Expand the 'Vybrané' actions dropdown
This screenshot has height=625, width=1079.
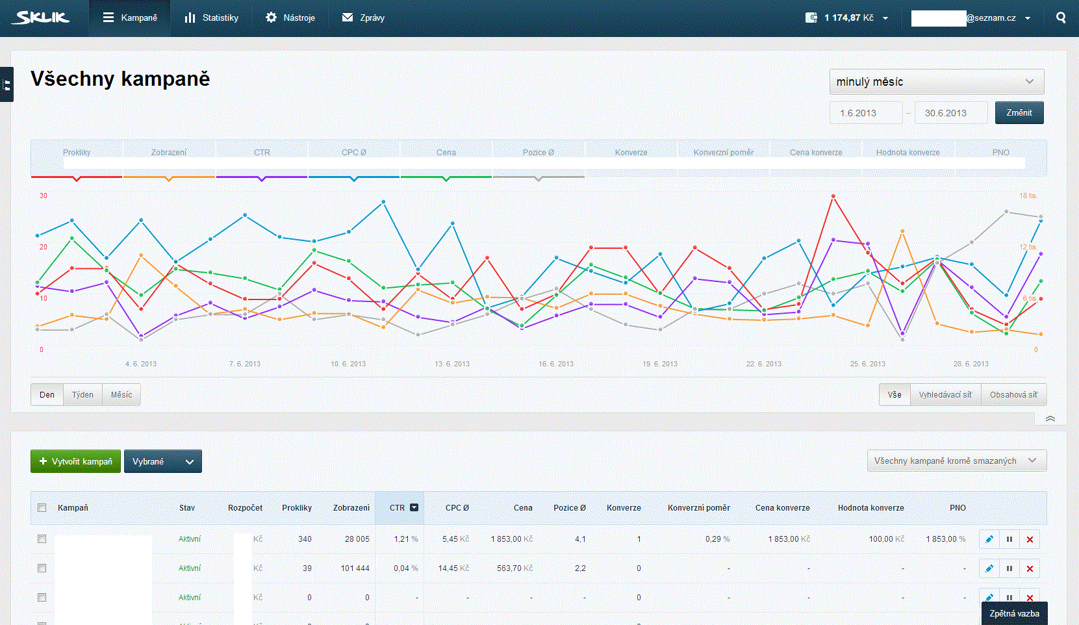[x=162, y=461]
